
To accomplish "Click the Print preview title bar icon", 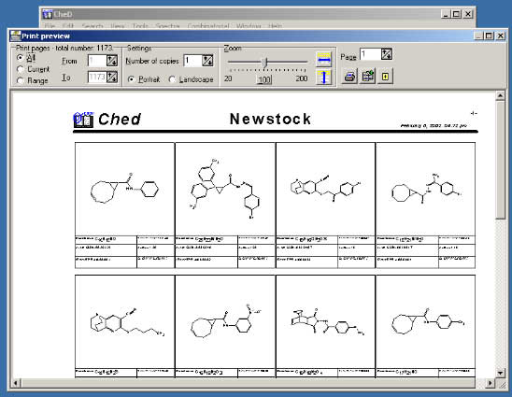I will (15, 35).
